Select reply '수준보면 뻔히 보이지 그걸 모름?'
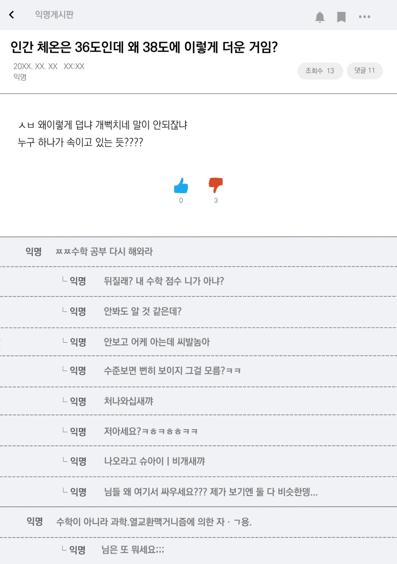The width and height of the screenshot is (397, 564). (x=172, y=371)
